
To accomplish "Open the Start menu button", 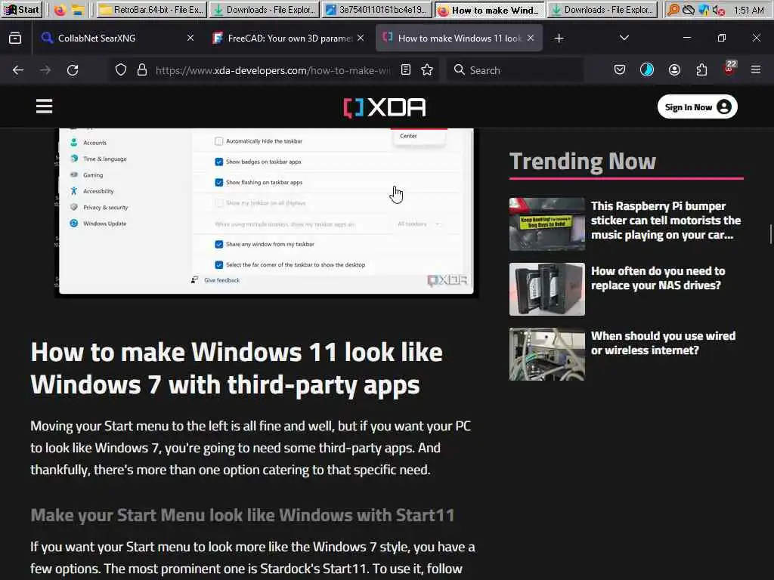I will 22,9.
